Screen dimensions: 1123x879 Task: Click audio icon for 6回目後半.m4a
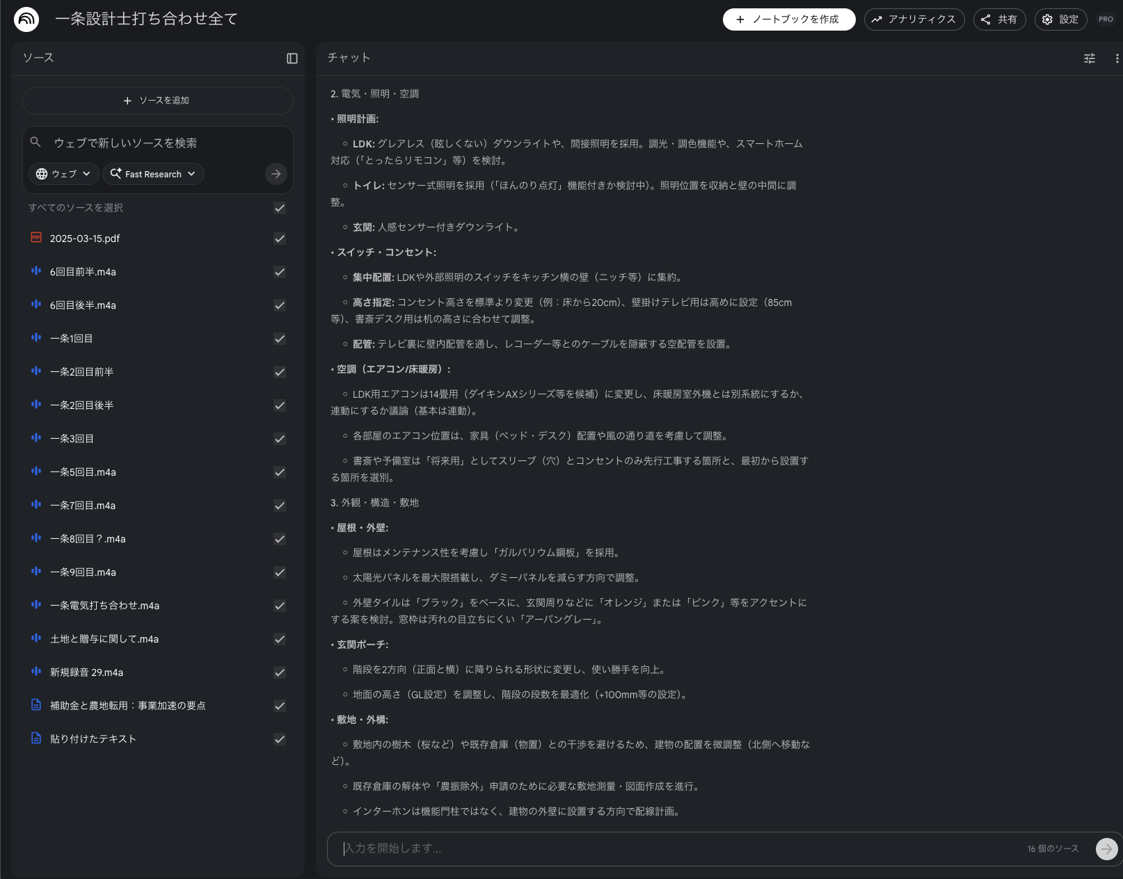(36, 305)
